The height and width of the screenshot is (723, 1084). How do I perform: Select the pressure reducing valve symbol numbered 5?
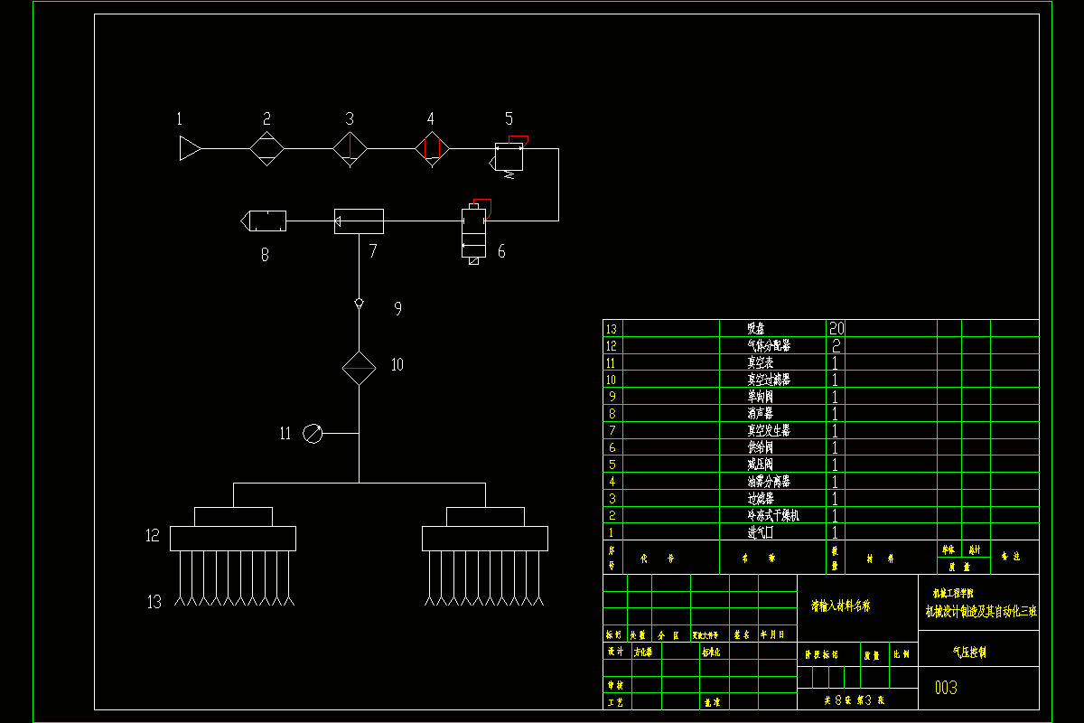point(509,157)
